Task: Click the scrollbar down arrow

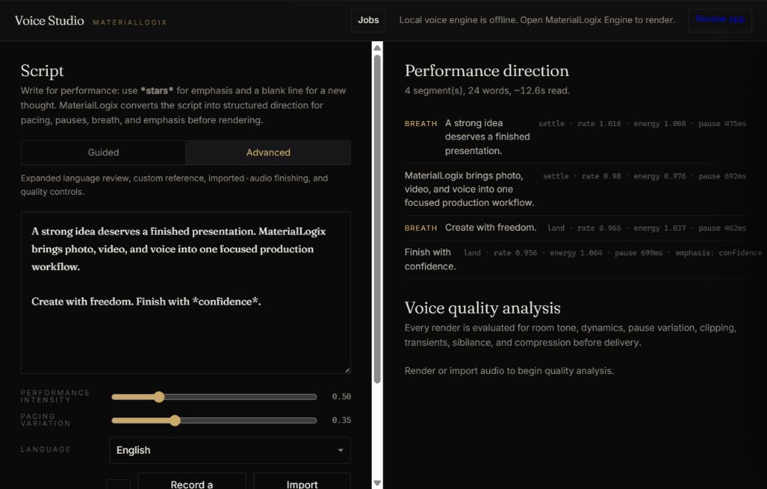Action: (377, 483)
